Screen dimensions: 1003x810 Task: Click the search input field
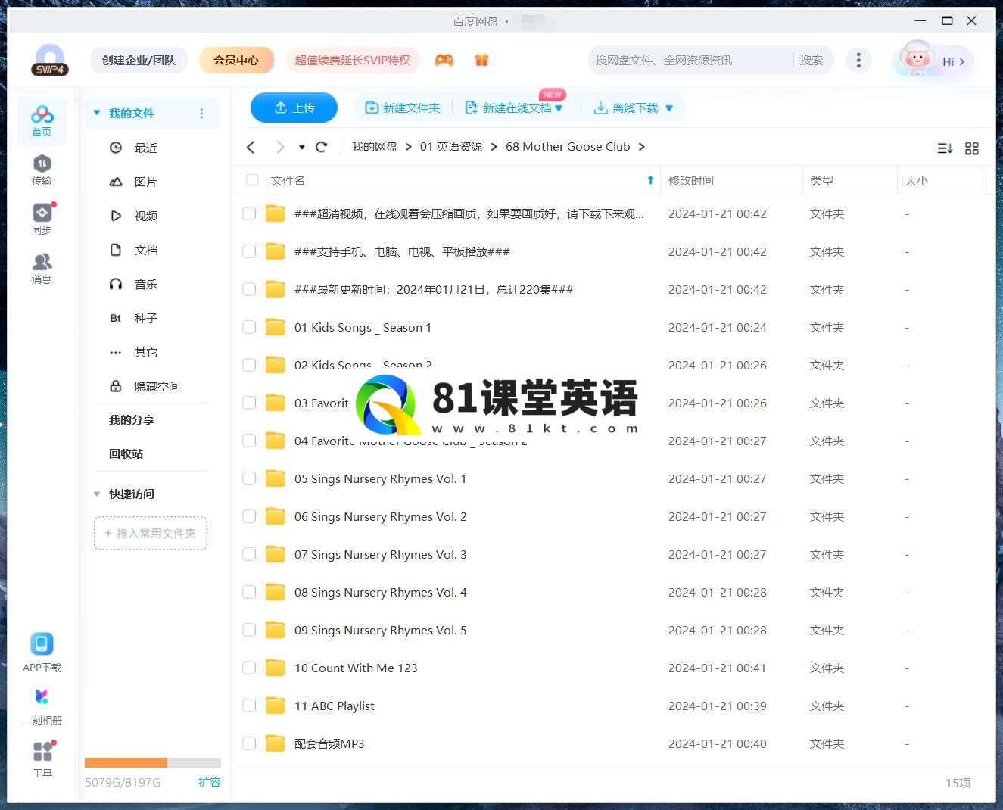(x=690, y=60)
